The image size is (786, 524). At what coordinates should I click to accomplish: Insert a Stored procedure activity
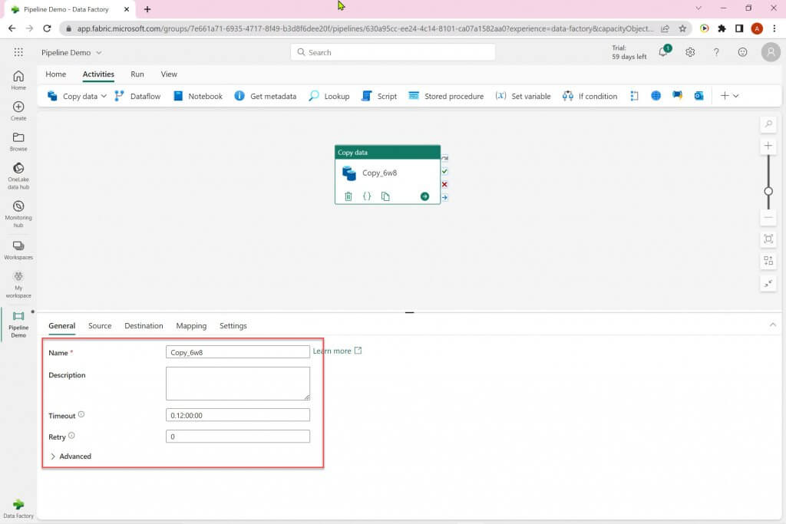pyautogui.click(x=446, y=96)
